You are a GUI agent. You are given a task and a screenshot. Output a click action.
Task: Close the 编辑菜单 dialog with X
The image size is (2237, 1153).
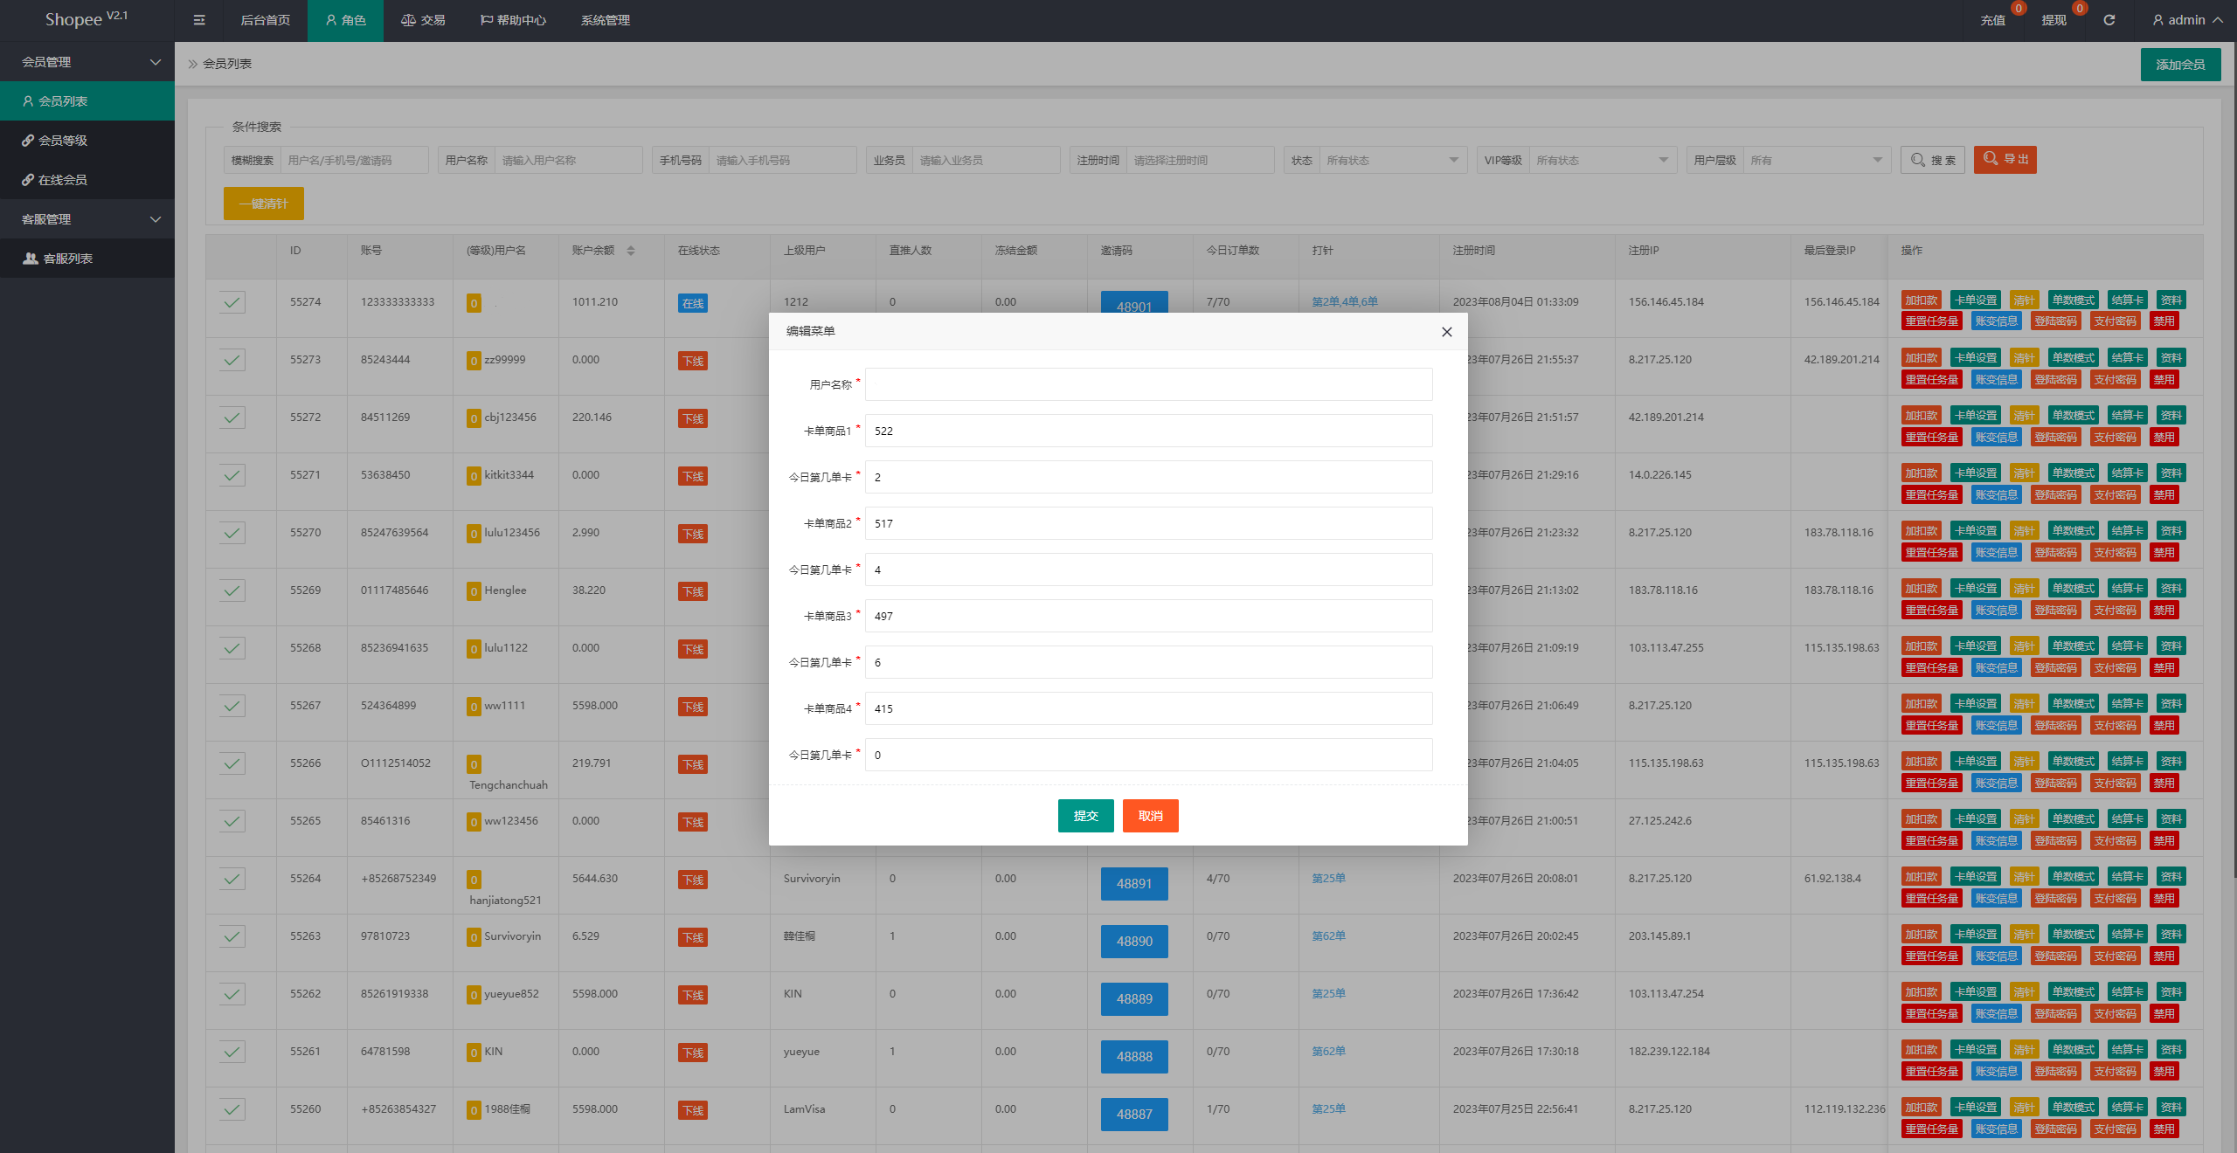(1446, 332)
